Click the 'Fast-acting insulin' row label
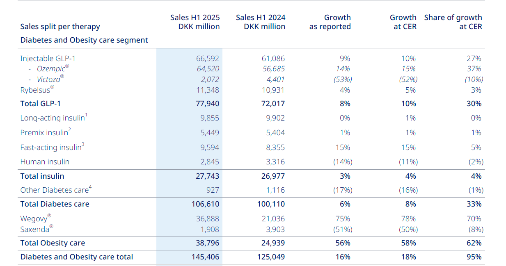Viewport: 506px width, 266px height. [52, 148]
